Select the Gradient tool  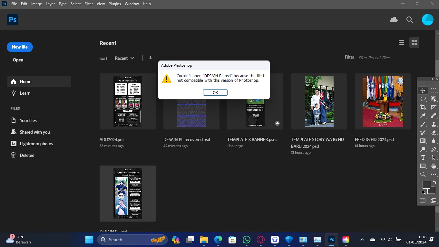click(423, 141)
